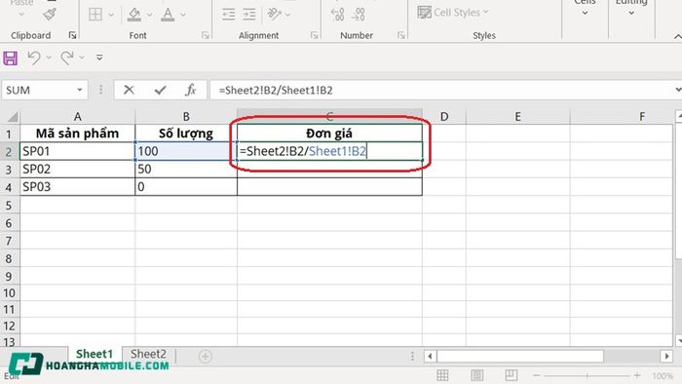Click the Số lượng header cell
682x384 pixels.
(x=186, y=134)
